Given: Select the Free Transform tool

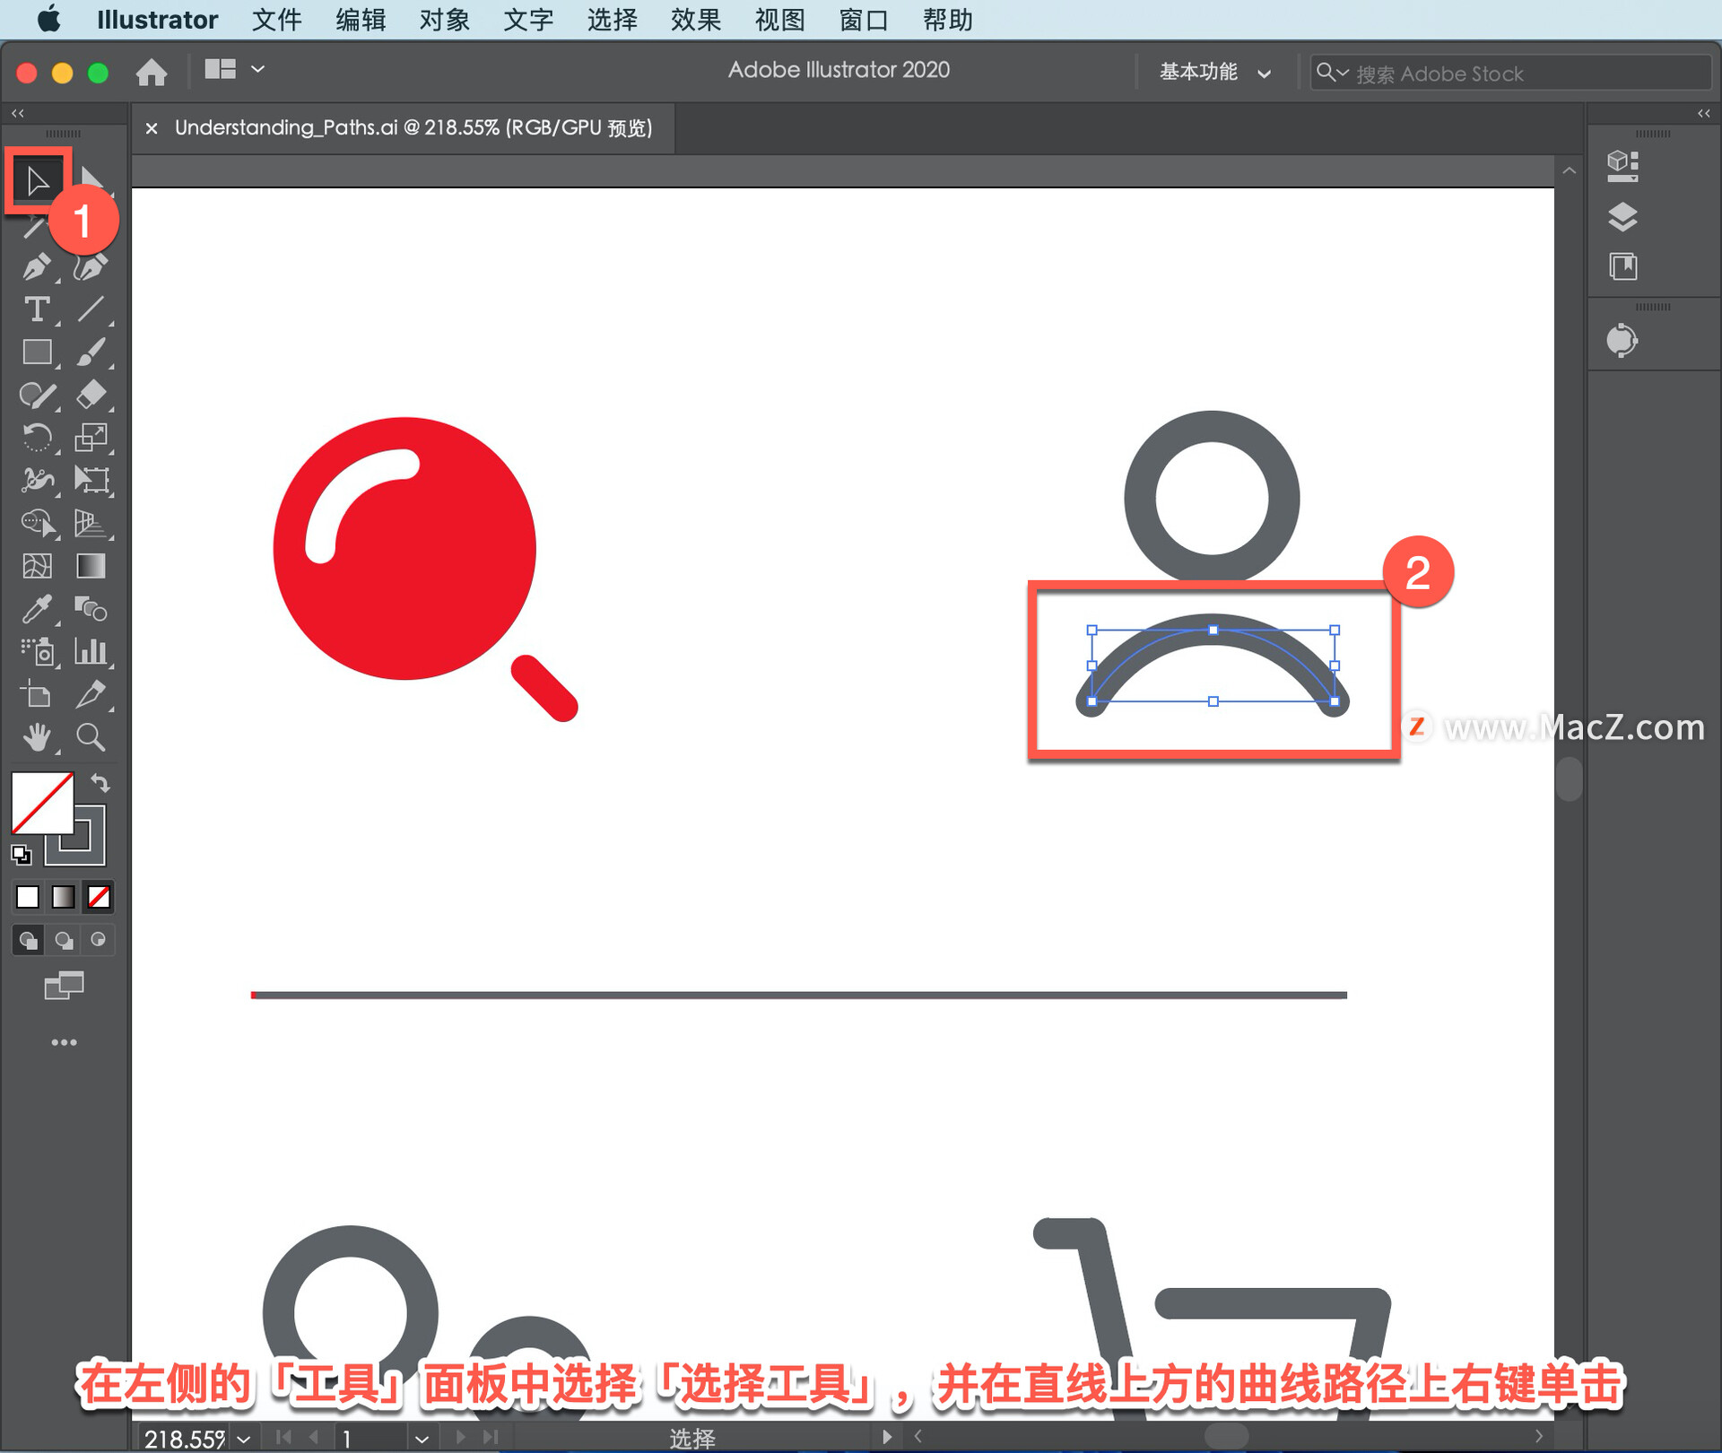Looking at the screenshot, I should [91, 481].
